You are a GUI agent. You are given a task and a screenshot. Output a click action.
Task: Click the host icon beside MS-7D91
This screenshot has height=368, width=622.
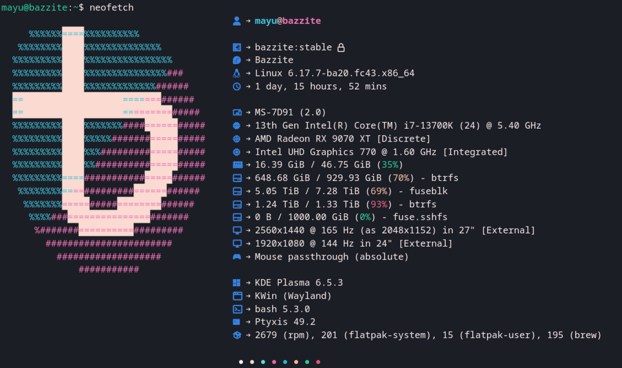tap(237, 112)
